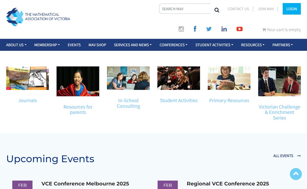Click the Victorian Challenge thumbnail image
This screenshot has width=307, height=189.
[x=279, y=81]
